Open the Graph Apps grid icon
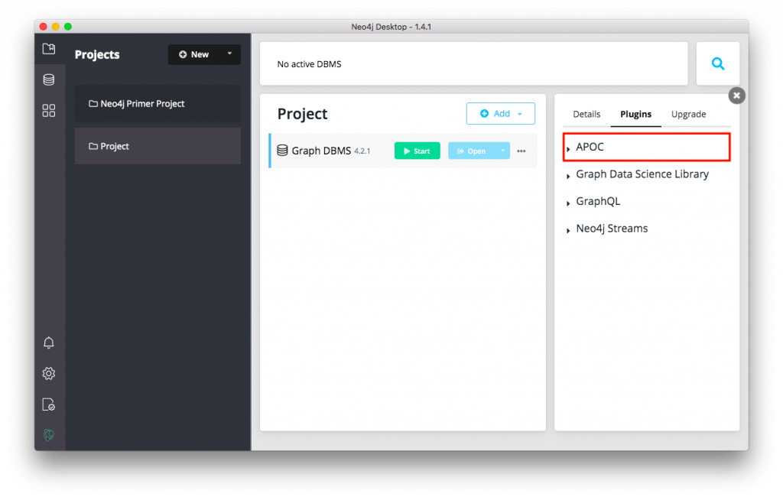Image resolution: width=783 pixels, height=500 pixels. click(49, 111)
